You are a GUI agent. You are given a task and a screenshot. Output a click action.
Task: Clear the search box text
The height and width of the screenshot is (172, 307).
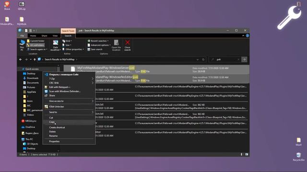pyautogui.click(x=238, y=59)
